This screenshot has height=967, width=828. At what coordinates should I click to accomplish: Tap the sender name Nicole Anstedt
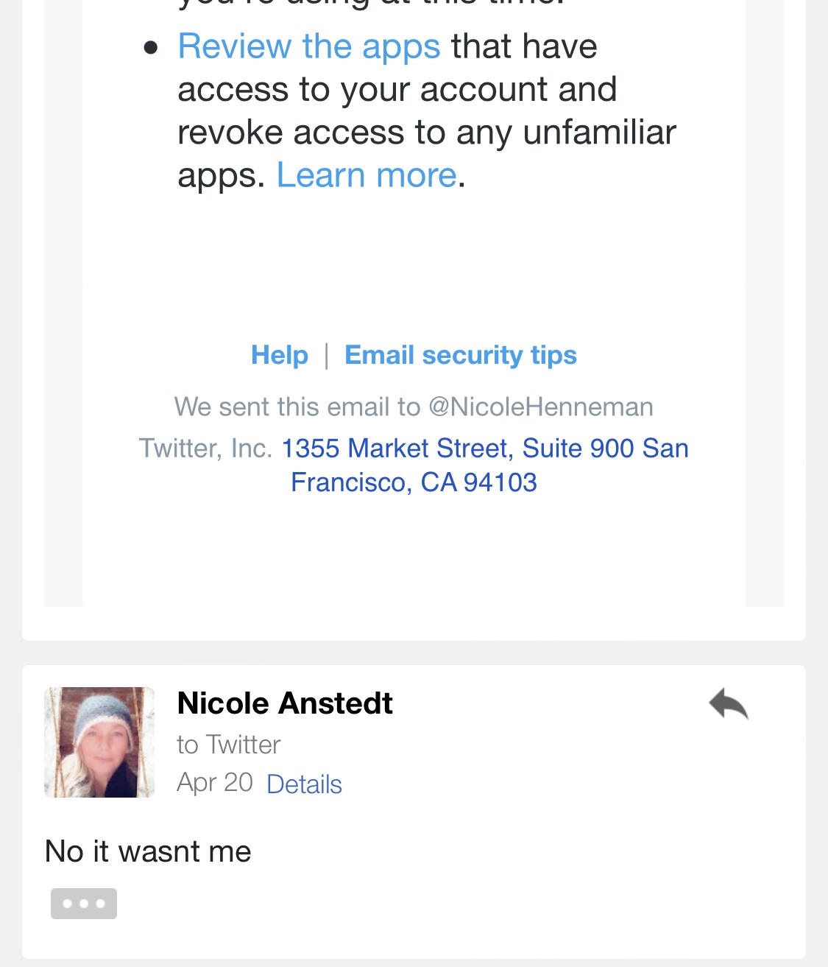click(285, 703)
